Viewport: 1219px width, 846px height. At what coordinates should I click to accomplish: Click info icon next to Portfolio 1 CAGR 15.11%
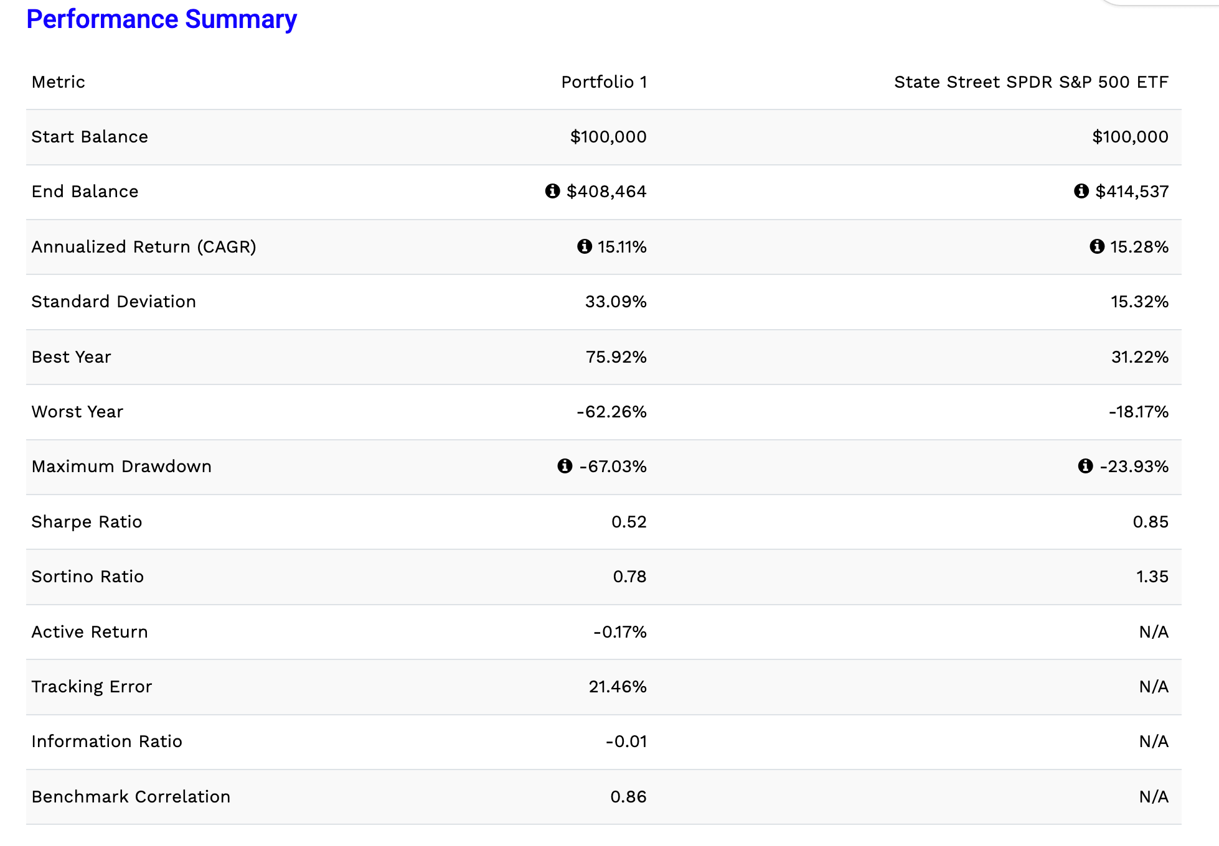584,246
